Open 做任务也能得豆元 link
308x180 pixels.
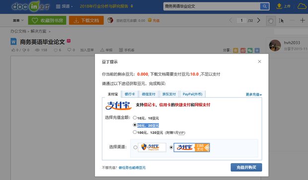[x=132, y=168]
